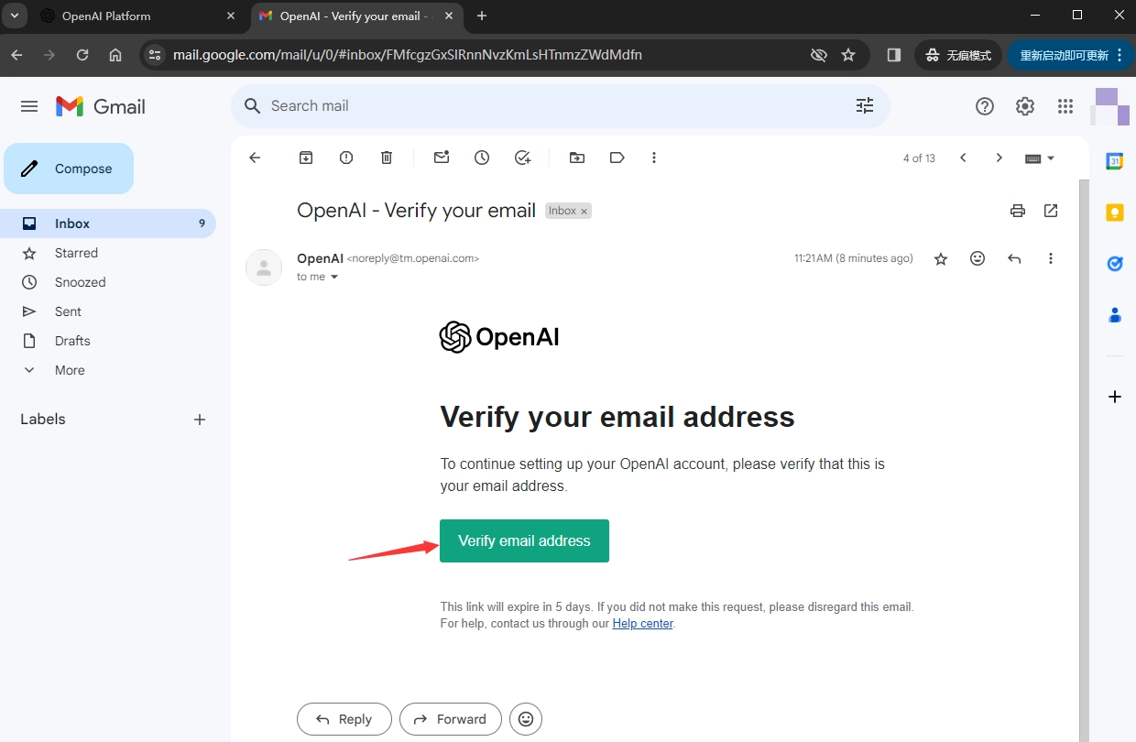The width and height of the screenshot is (1136, 742).
Task: Expand More in the left sidebar
Action: pyautogui.click(x=70, y=370)
